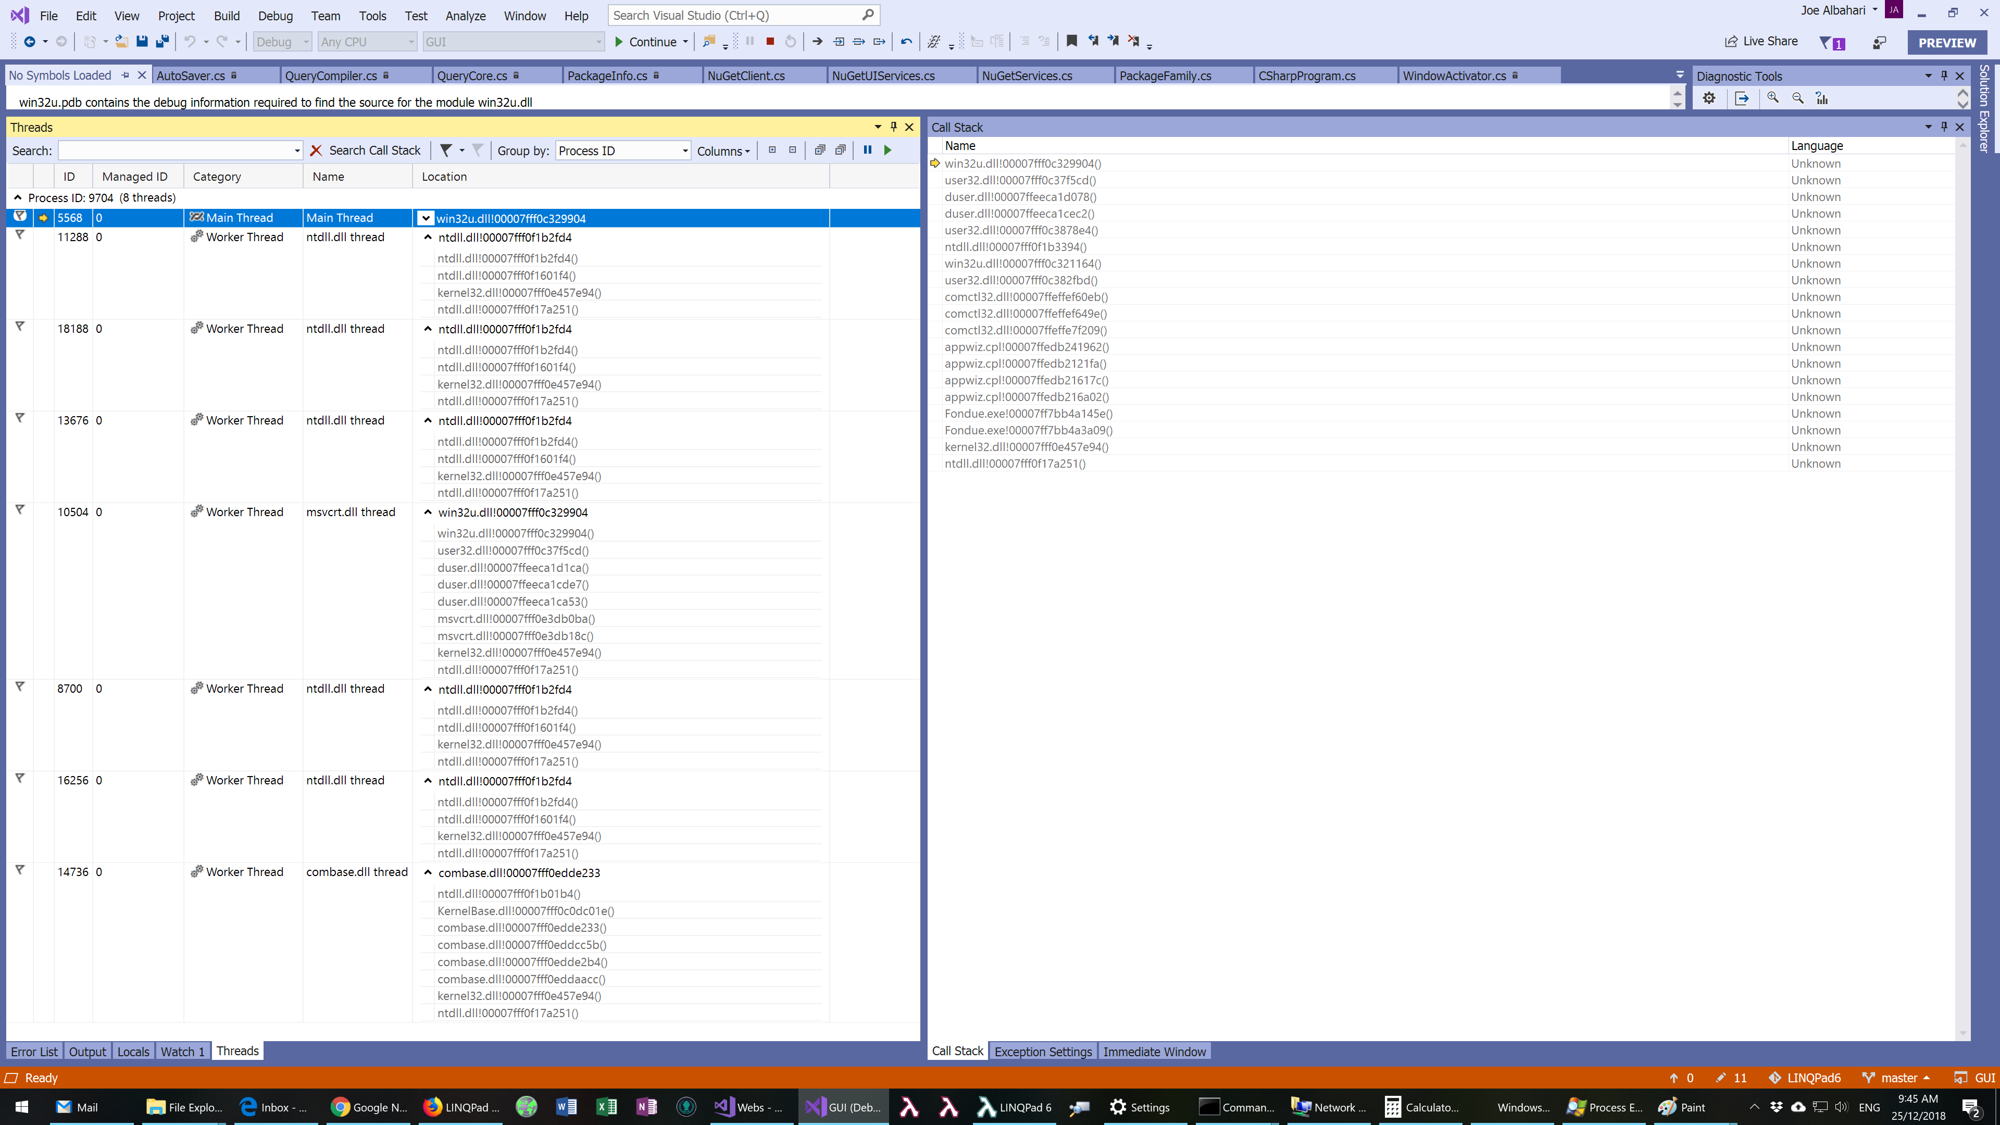Click the Save icon in toolbar

click(x=142, y=42)
